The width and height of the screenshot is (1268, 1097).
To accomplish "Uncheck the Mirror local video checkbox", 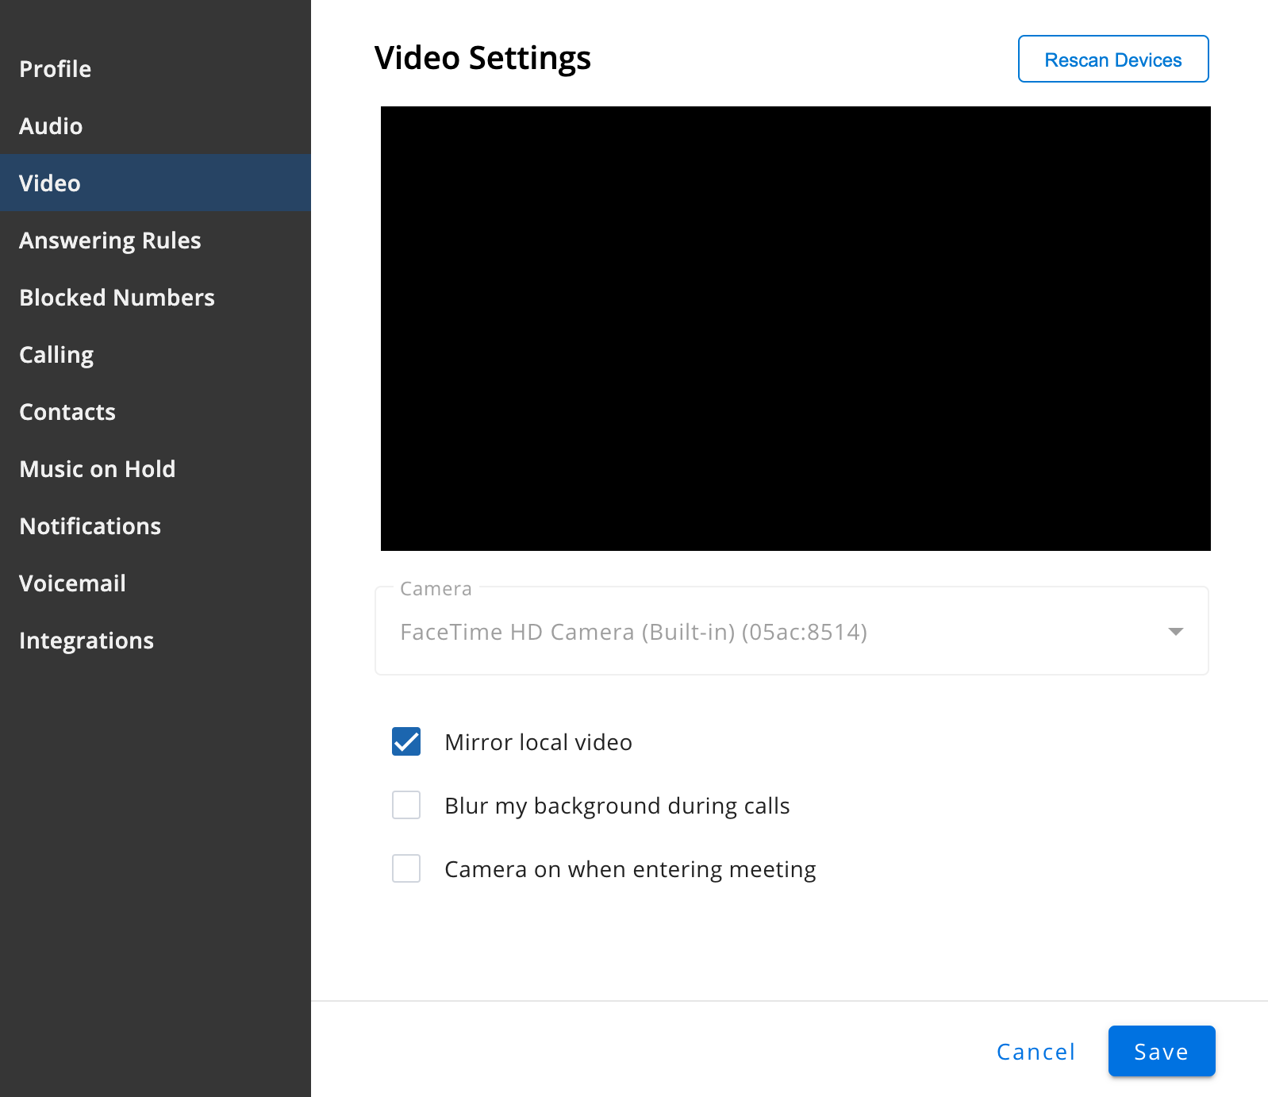I will [x=406, y=741].
